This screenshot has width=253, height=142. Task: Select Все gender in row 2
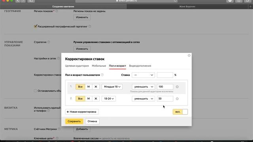point(80,99)
